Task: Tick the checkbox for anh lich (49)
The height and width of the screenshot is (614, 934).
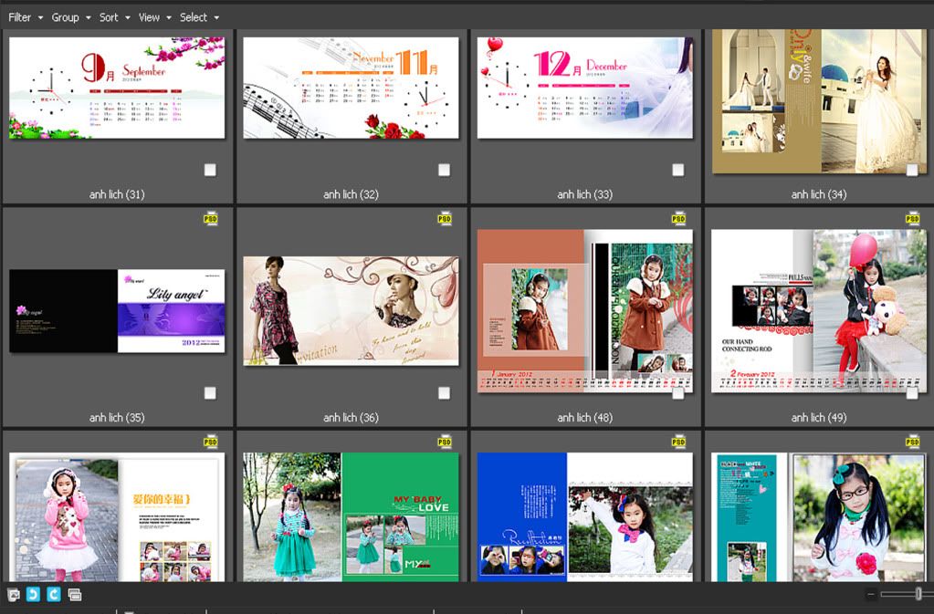Action: (912, 393)
